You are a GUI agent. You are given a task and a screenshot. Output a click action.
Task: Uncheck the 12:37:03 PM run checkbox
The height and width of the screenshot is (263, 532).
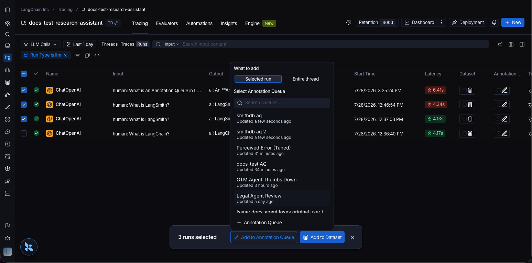click(24, 119)
